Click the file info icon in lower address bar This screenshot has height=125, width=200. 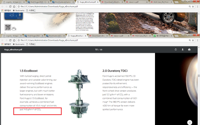click(x=19, y=40)
